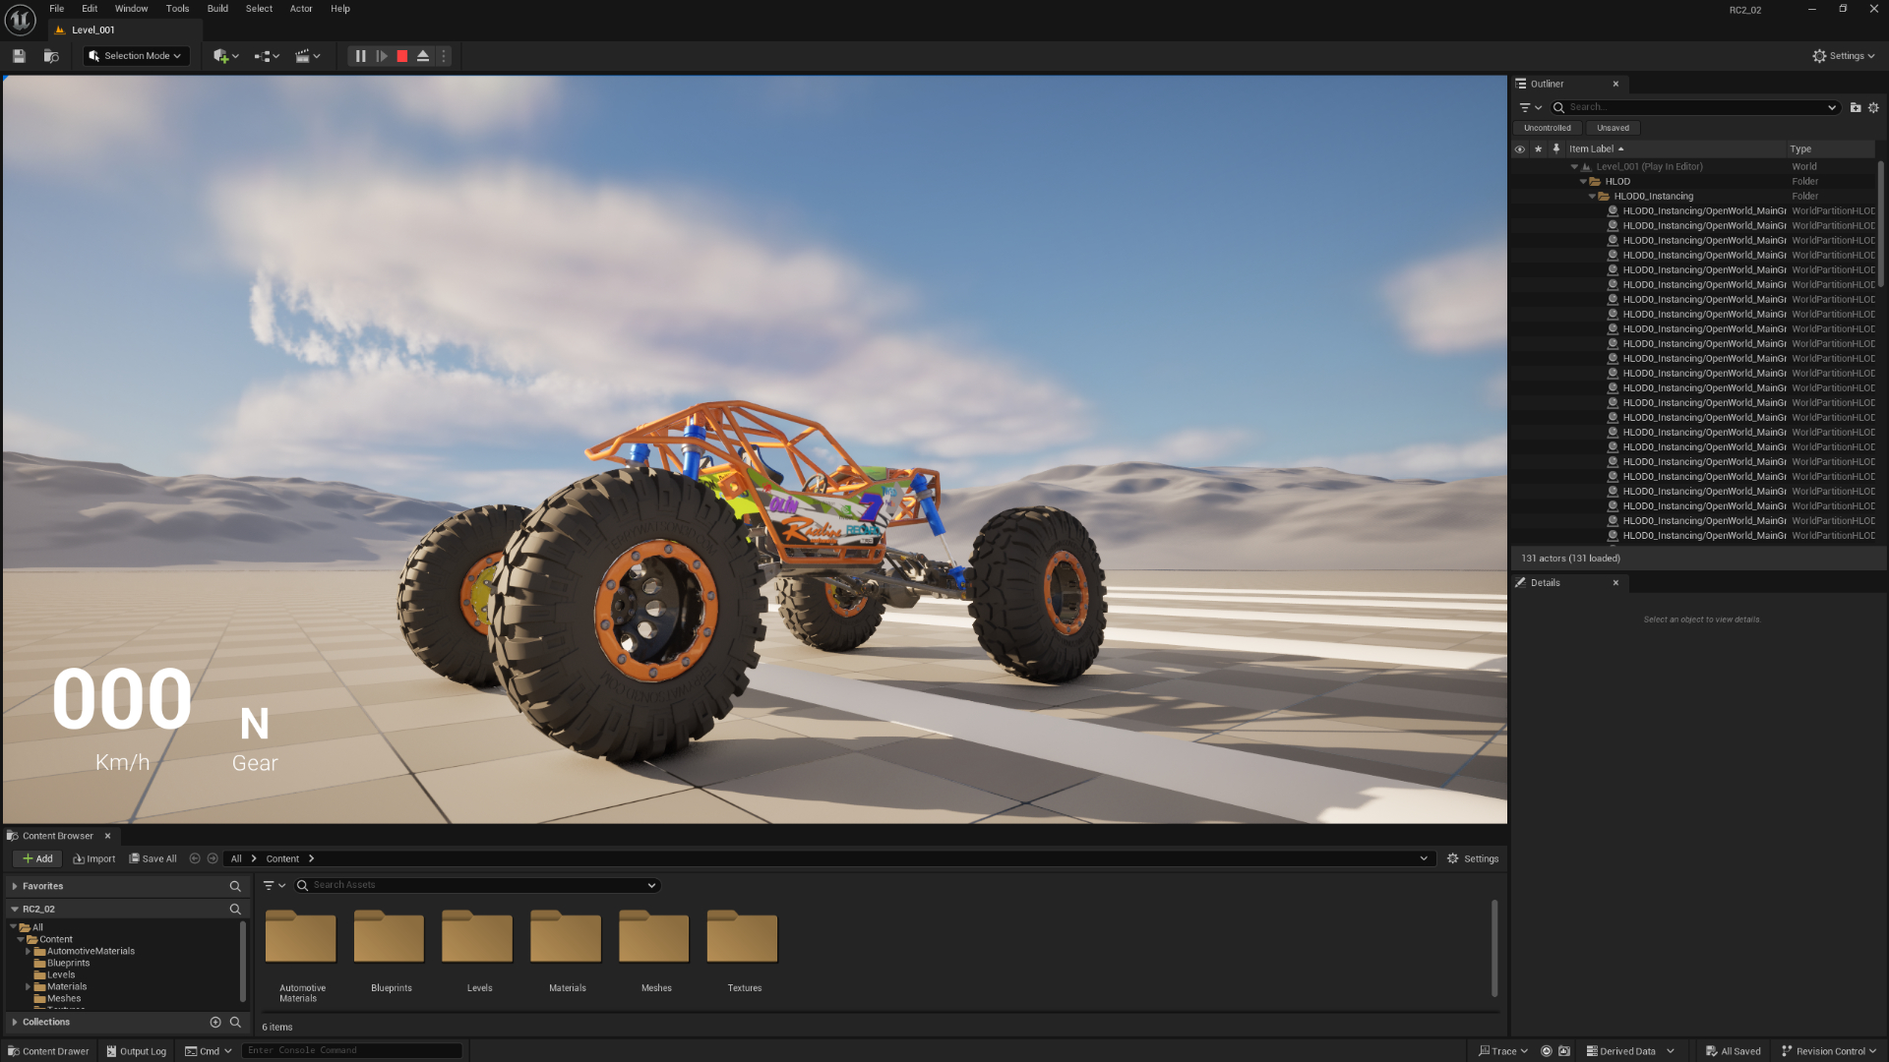
Task: Click the Outliner create folder icon
Action: pyautogui.click(x=1856, y=107)
